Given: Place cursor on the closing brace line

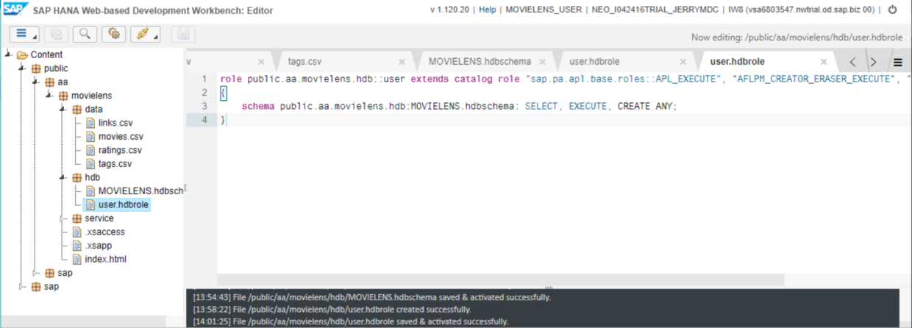Looking at the screenshot, I should pyautogui.click(x=224, y=120).
